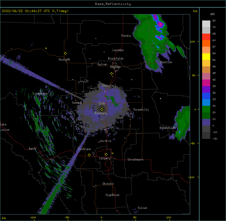Click the Sundre town label
This screenshot has height=221, width=226.
[x=77, y=103]
